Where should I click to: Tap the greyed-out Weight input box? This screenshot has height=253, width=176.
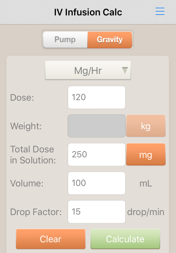click(97, 126)
